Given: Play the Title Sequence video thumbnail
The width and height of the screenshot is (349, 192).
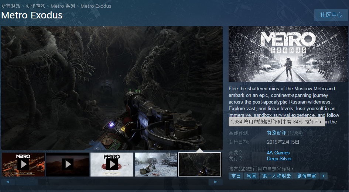Looking at the screenshot, I should [112, 164].
